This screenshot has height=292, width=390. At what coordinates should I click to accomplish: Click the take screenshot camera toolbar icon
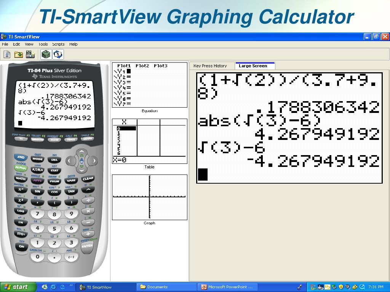point(30,54)
